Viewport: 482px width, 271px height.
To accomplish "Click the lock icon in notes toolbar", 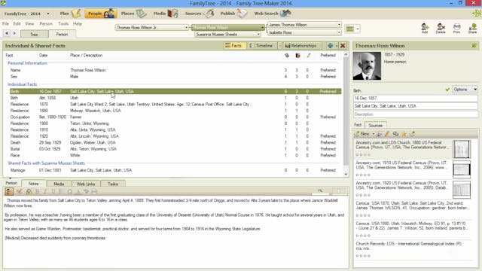I will [29, 192].
